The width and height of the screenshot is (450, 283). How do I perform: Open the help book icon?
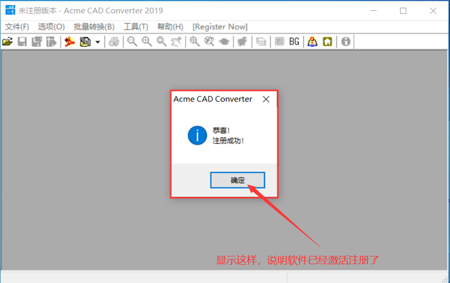coord(313,41)
